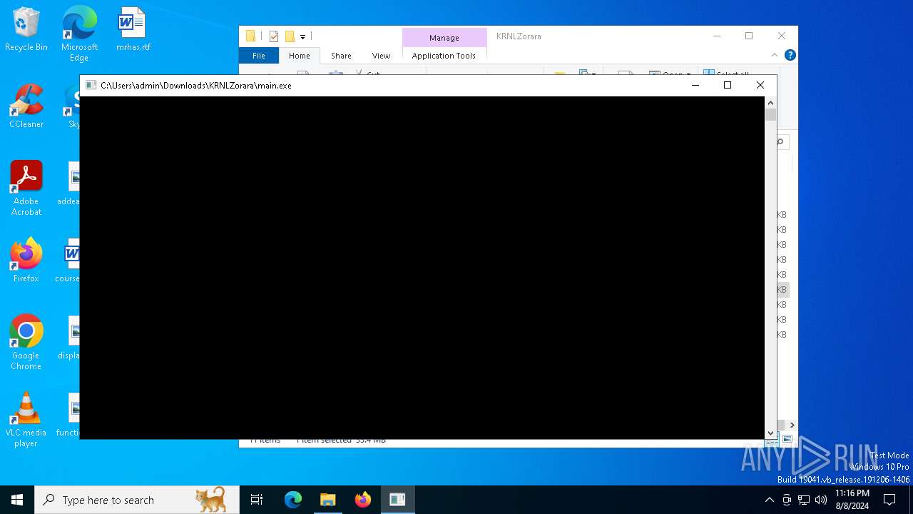Open network status in the system tray

click(x=804, y=500)
